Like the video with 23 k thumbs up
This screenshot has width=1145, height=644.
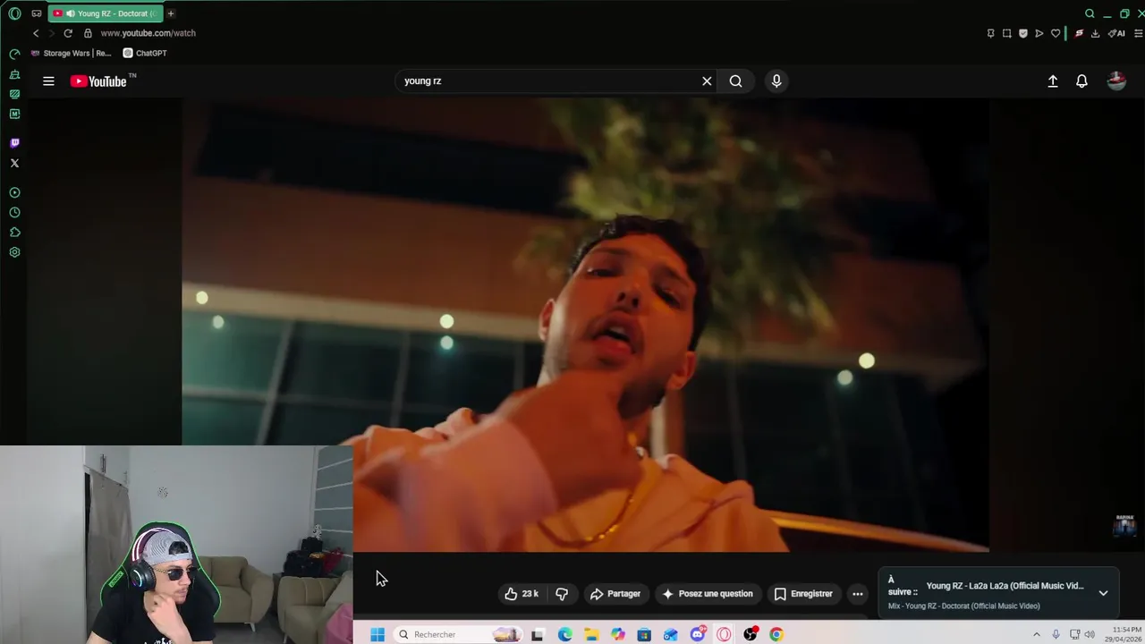point(522,594)
